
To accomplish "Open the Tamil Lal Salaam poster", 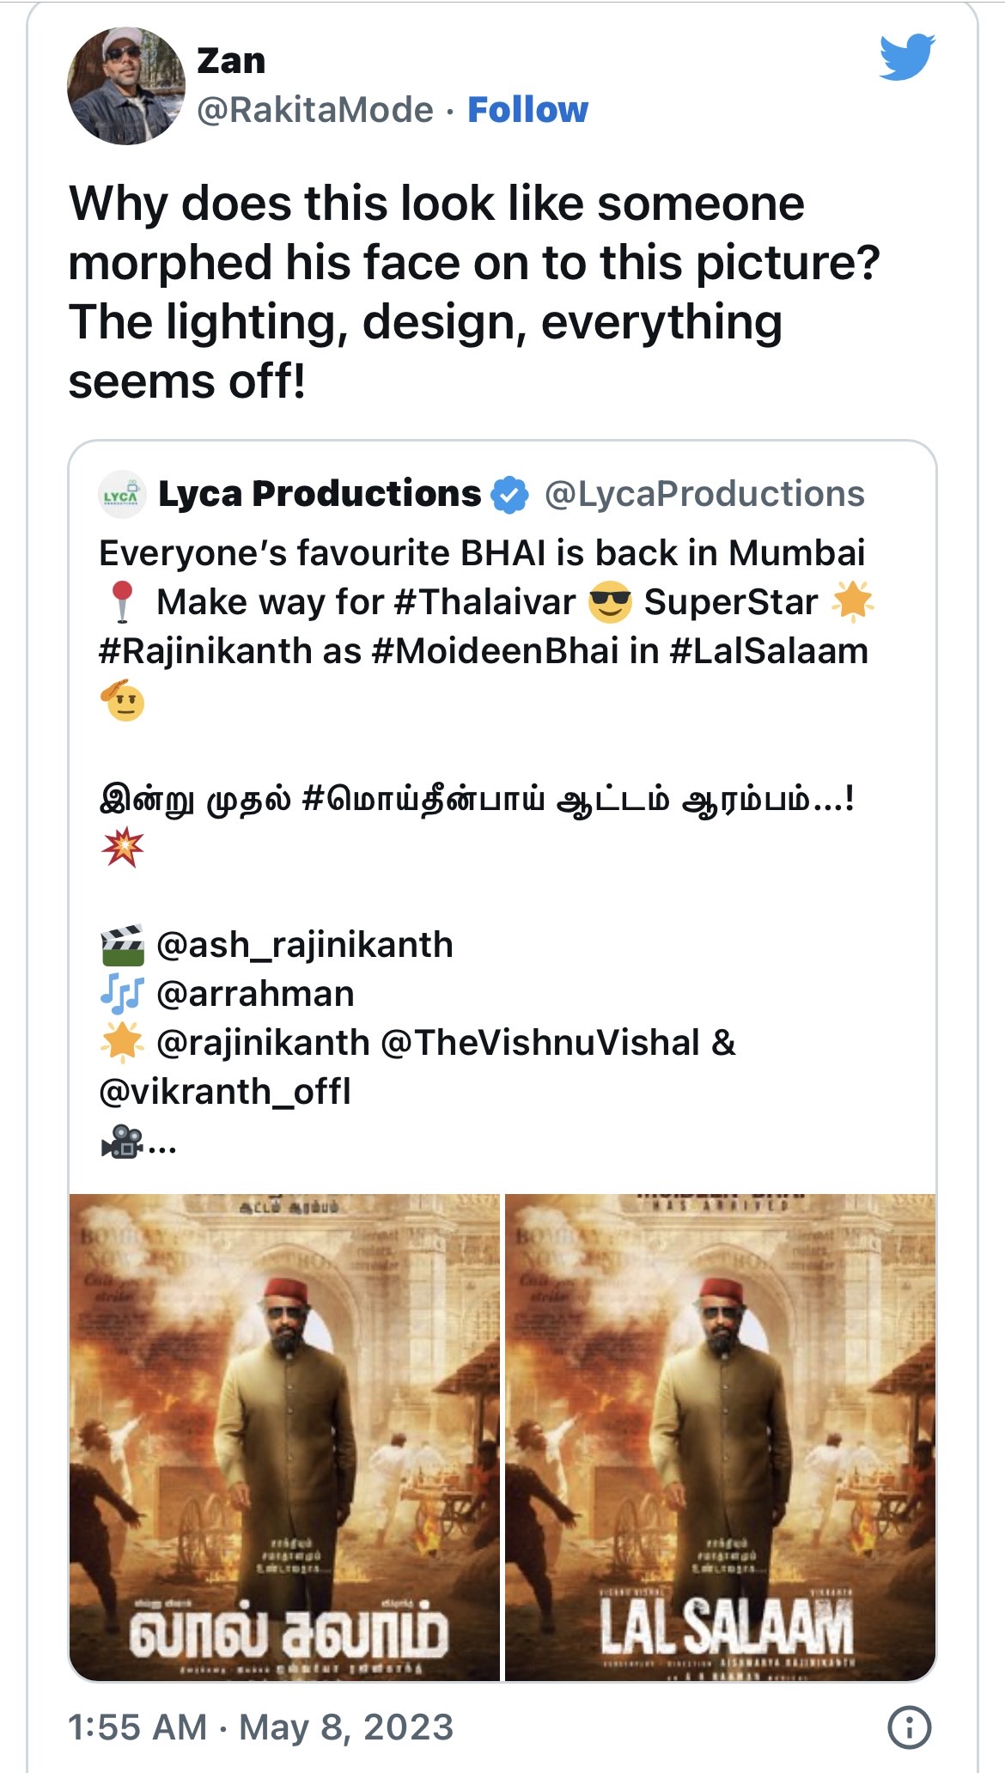I will pyautogui.click(x=284, y=1436).
